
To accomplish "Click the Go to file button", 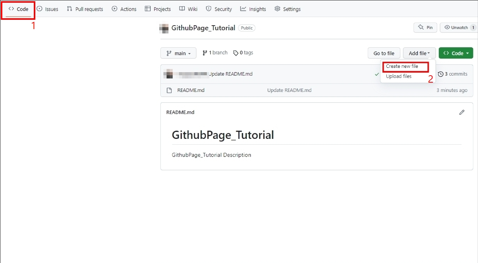I will click(384, 53).
